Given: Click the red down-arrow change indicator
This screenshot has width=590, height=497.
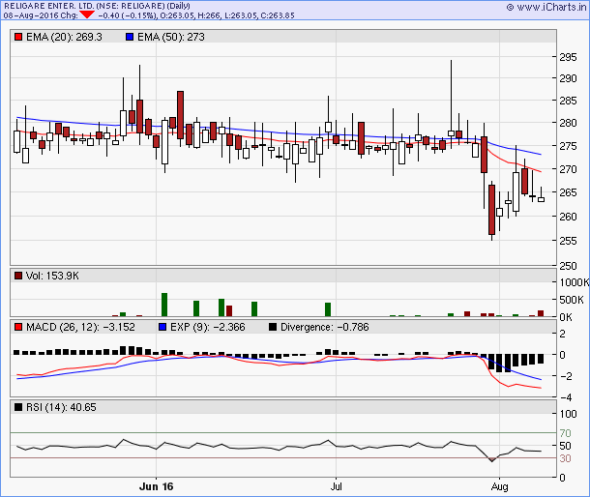Looking at the screenshot, I should (x=87, y=15).
